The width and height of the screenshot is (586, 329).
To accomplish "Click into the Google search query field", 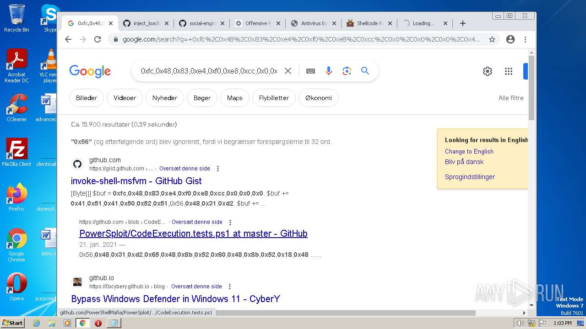I will click(x=209, y=71).
